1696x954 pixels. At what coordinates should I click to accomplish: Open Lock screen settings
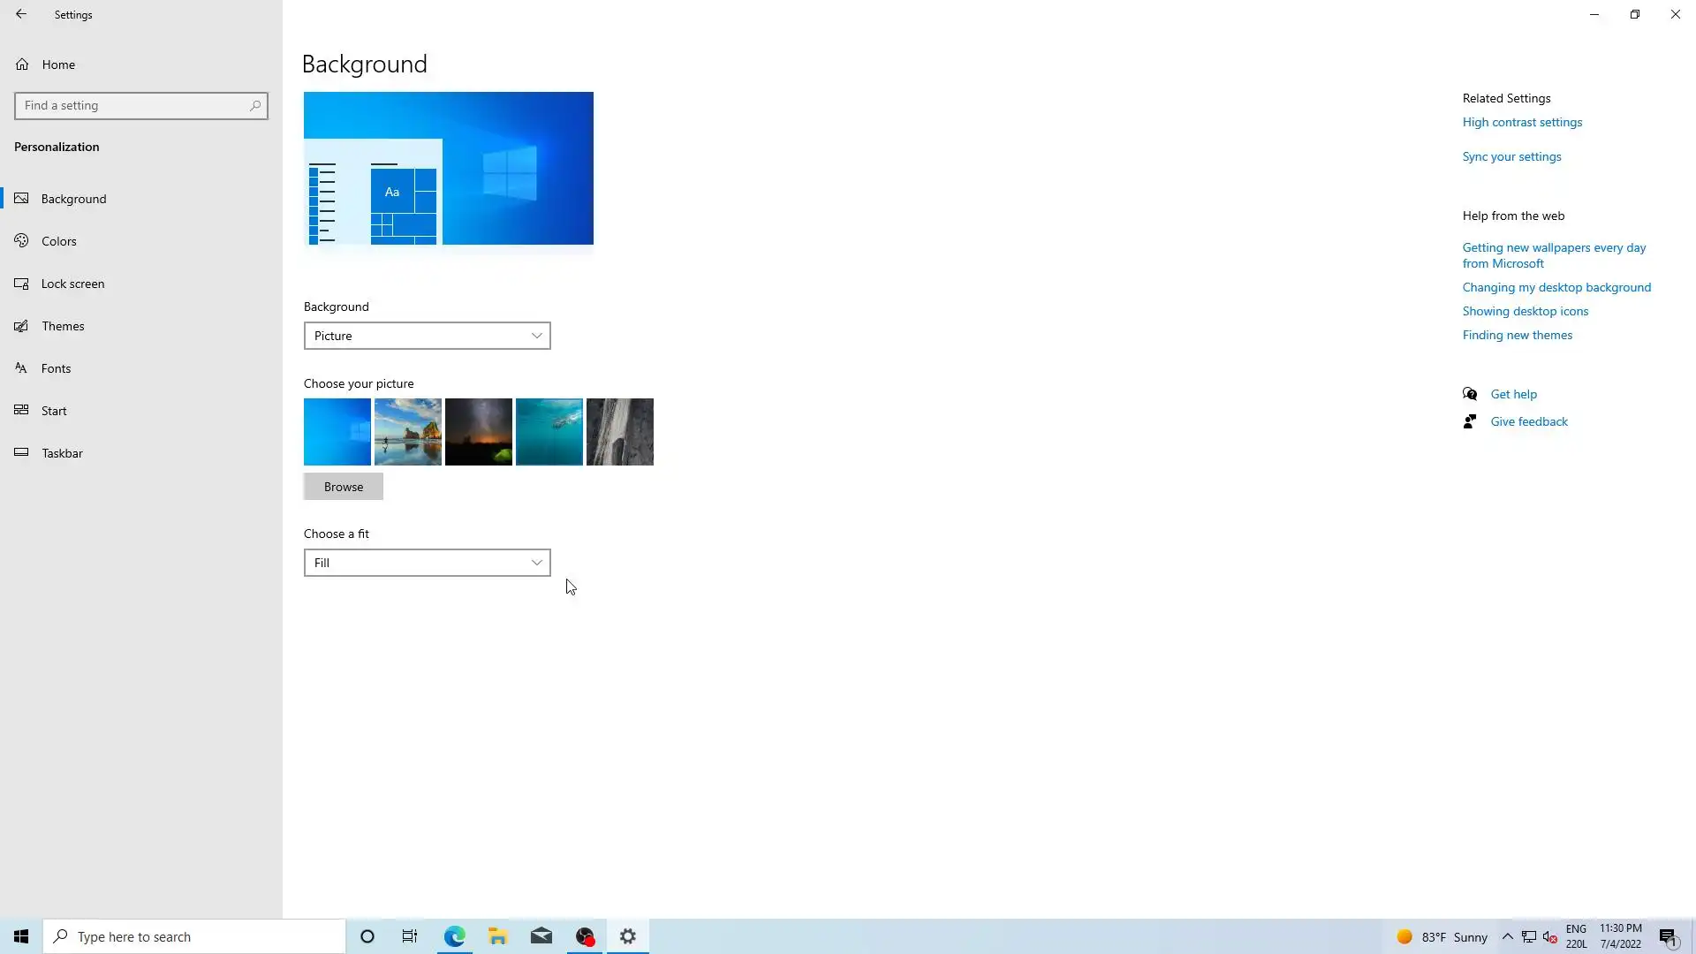(x=72, y=284)
